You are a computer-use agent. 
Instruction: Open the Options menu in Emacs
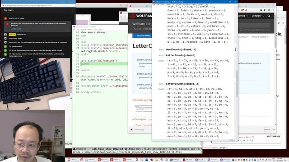click(x=83, y=30)
